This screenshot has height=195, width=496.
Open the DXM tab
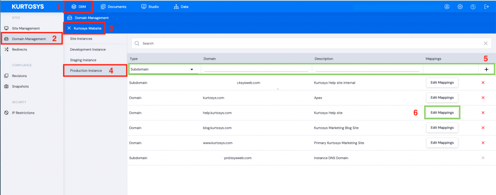pos(78,7)
